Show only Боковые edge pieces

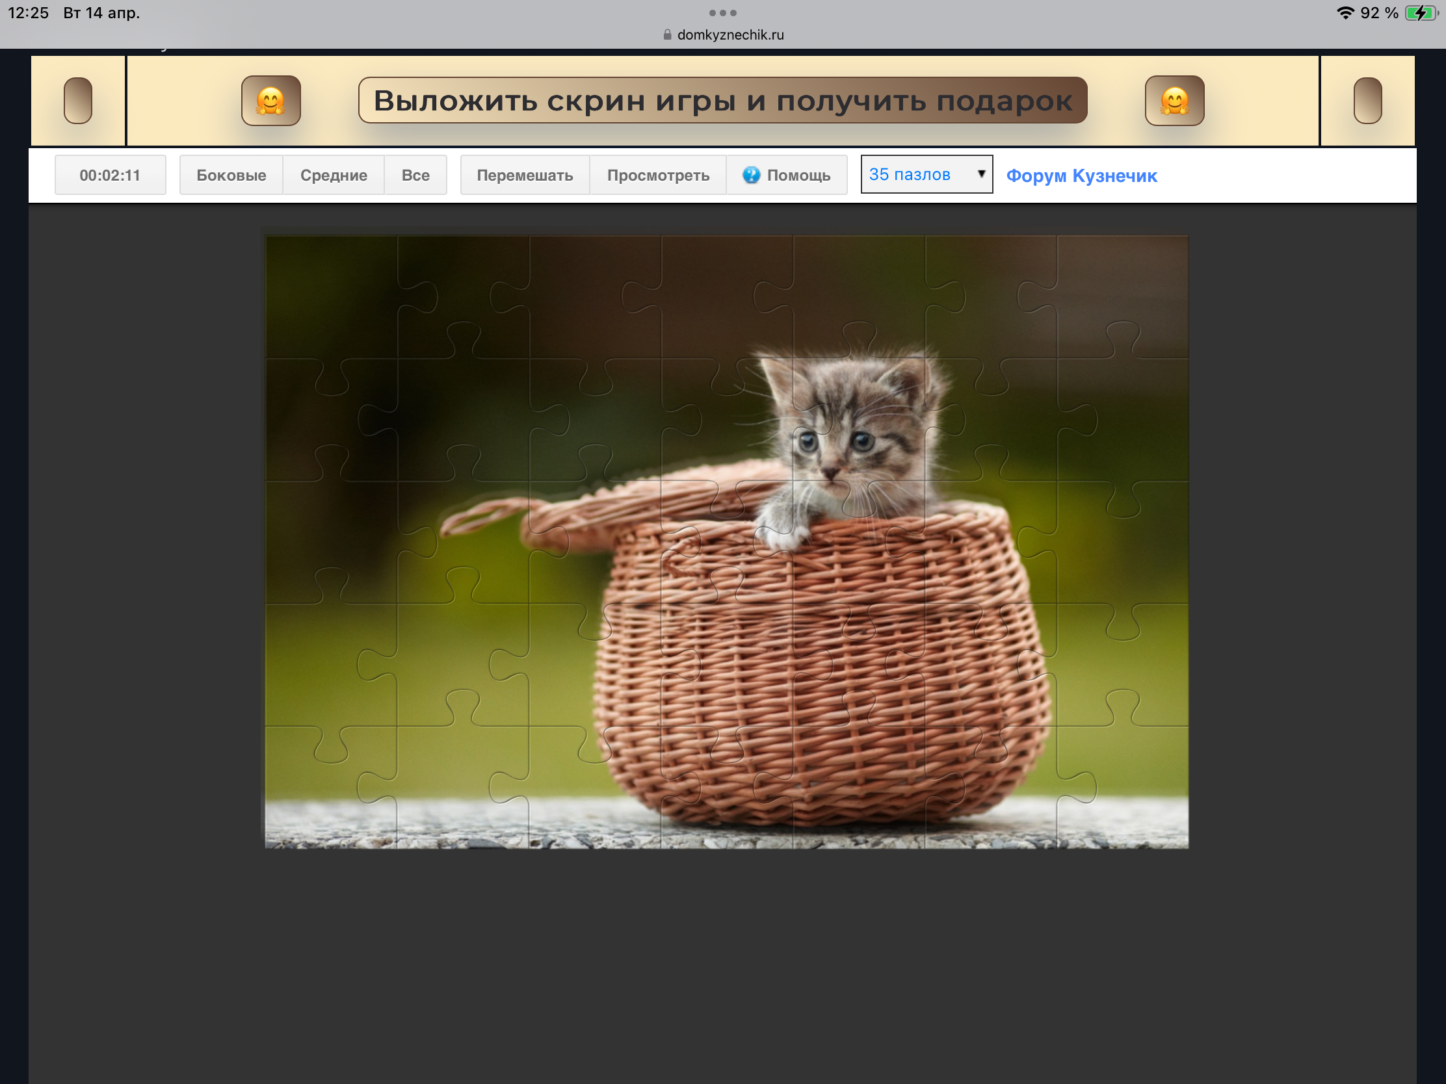point(231,175)
